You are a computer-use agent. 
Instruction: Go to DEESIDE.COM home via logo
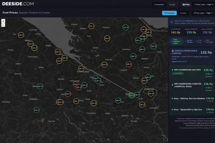[18, 4]
